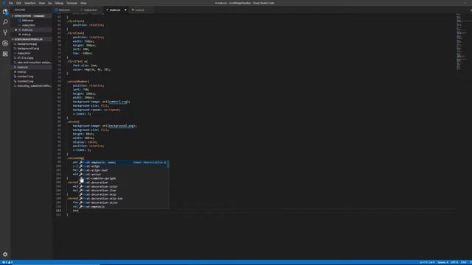Open the Explorer view in activity bar
The height and width of the screenshot is (265, 472).
point(5,12)
